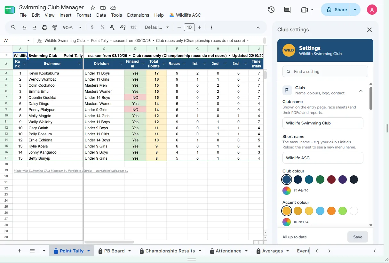Undo the last action
This screenshot has width=389, height=263.
[x=24, y=28]
